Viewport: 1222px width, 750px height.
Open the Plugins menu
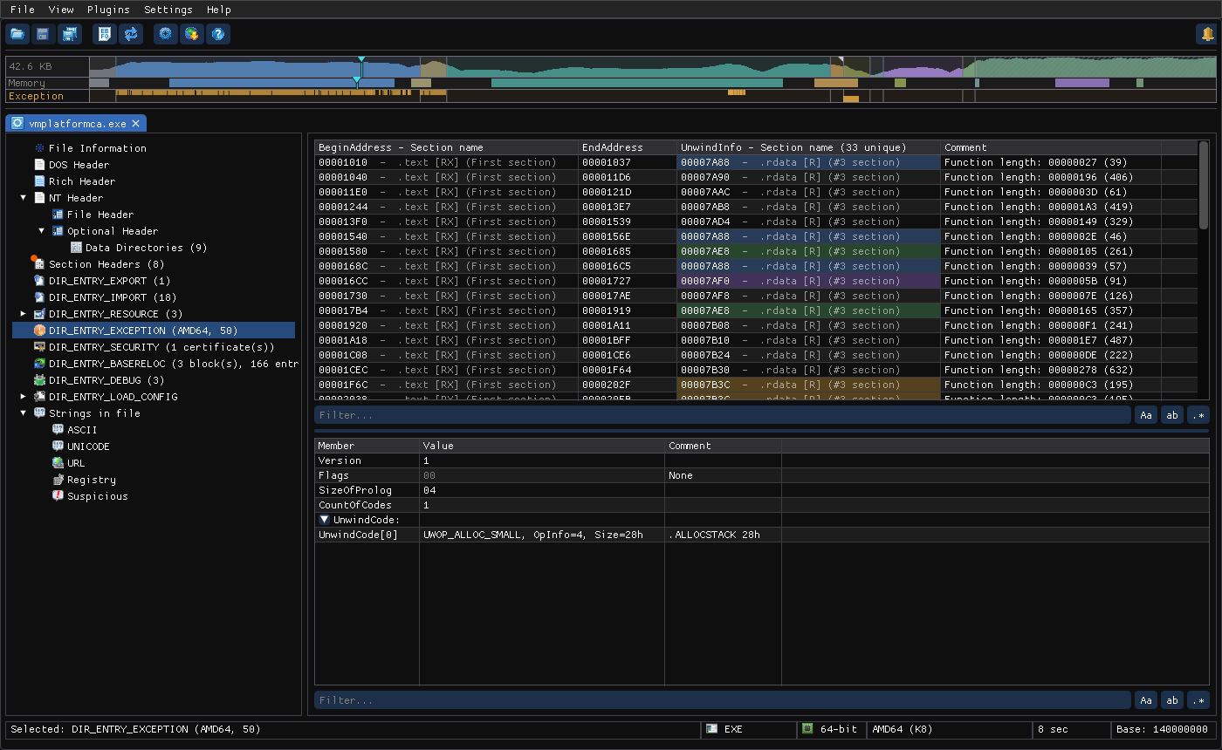(x=108, y=10)
